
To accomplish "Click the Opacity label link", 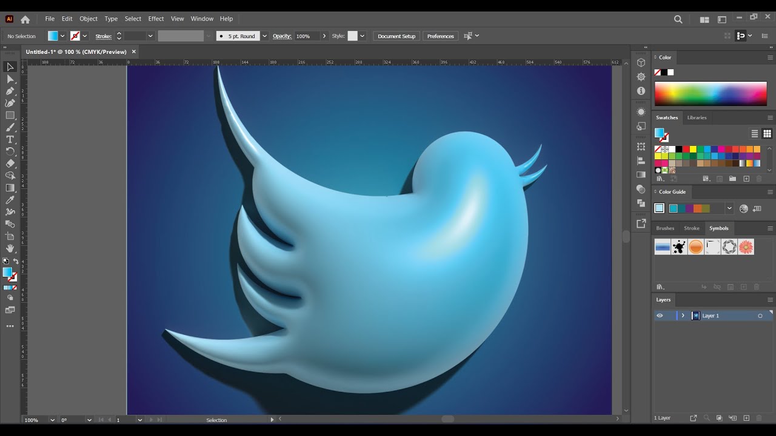I will click(282, 36).
